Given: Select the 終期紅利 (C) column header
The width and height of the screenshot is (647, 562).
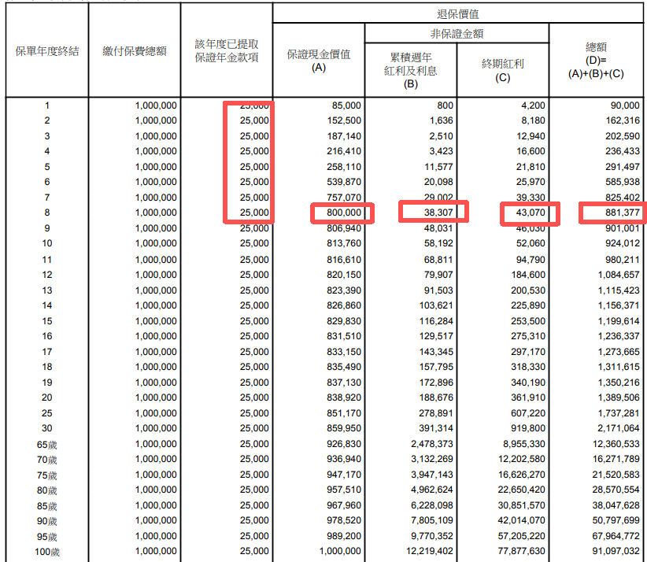Looking at the screenshot, I should click(x=503, y=70).
